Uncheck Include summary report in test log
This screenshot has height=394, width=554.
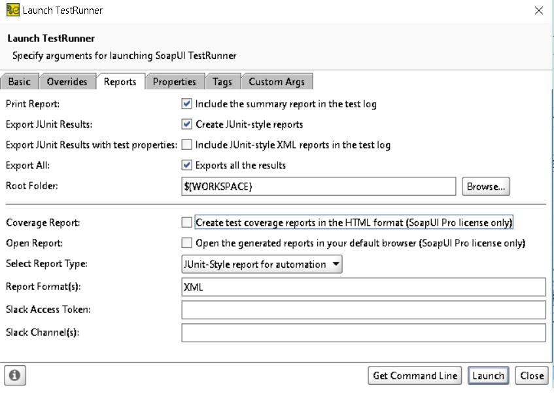187,104
